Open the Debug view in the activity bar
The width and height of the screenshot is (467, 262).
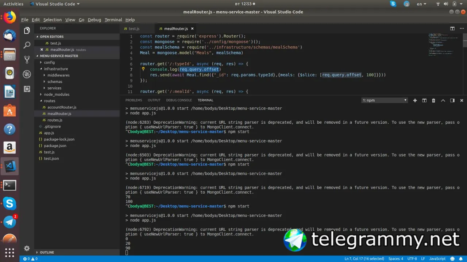[x=27, y=74]
